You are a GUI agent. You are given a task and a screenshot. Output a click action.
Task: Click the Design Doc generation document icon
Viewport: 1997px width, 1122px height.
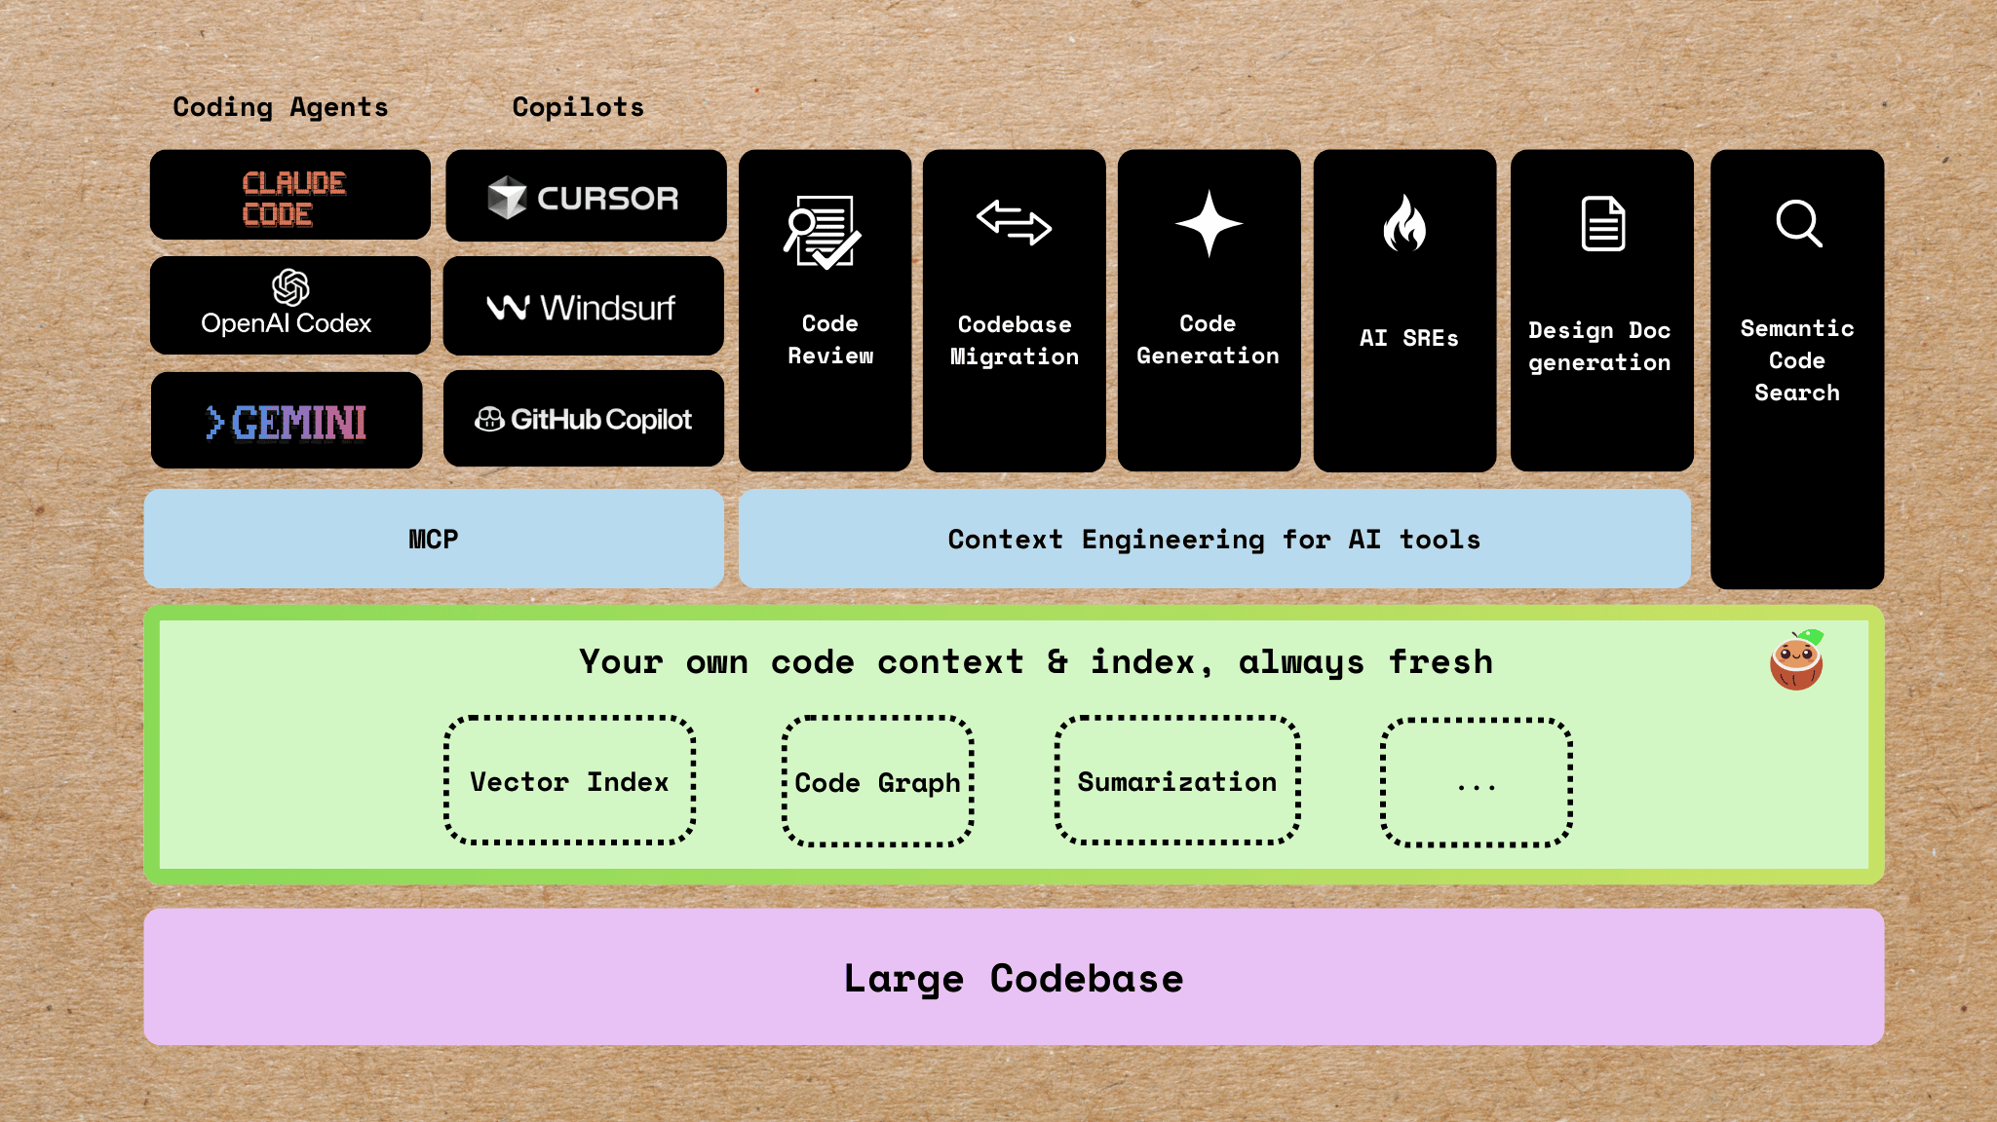(1602, 224)
